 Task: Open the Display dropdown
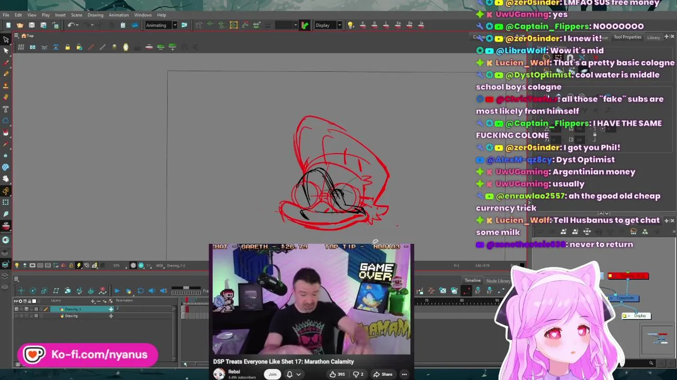[x=328, y=25]
